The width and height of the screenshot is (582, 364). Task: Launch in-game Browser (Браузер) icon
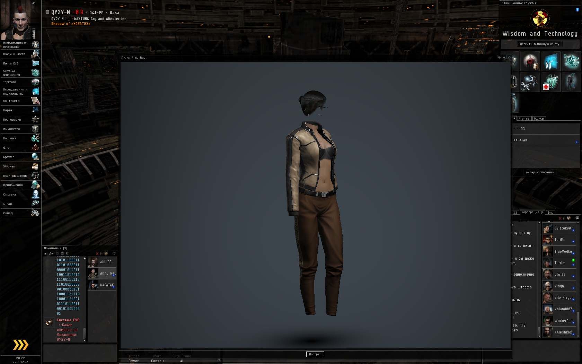click(x=35, y=157)
